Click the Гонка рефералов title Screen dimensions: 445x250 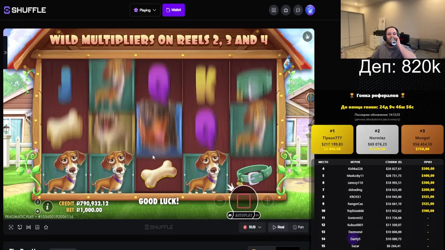pos(377,95)
